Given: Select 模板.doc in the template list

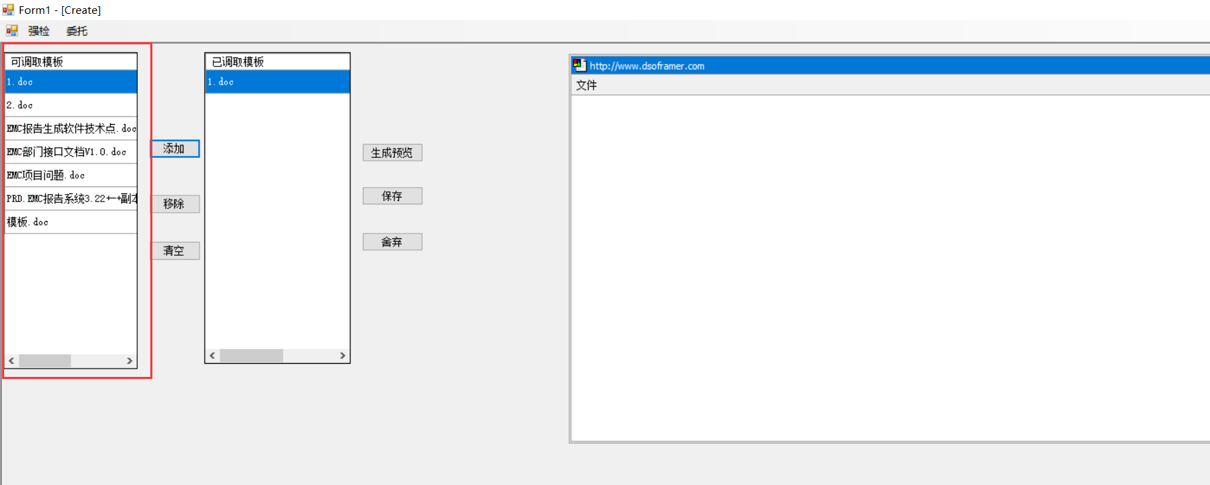Looking at the screenshot, I should point(71,222).
